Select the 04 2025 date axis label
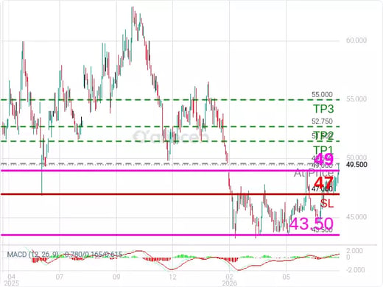This screenshot has width=383, height=287. coord(11,280)
